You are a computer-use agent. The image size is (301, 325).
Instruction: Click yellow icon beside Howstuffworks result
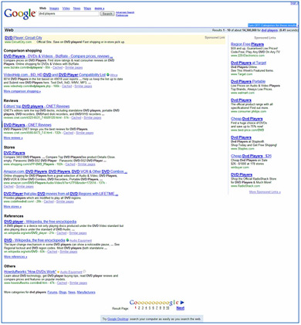pos(59,272)
